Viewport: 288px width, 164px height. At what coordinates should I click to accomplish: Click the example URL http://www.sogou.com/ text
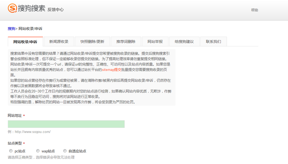pos(33,132)
